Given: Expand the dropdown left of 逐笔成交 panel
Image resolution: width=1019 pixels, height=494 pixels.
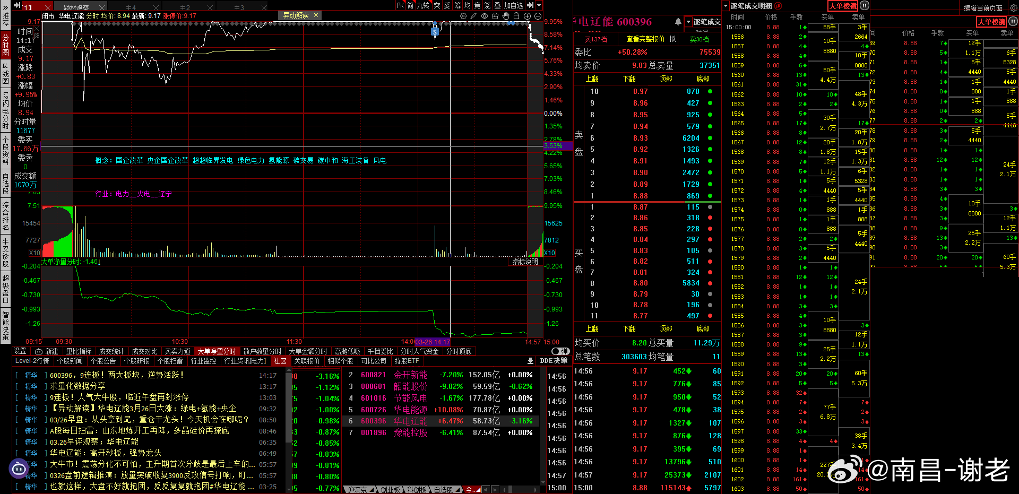Looking at the screenshot, I should tap(689, 22).
